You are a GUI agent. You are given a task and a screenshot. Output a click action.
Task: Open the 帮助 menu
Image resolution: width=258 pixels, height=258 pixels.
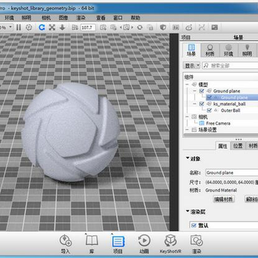(135, 18)
